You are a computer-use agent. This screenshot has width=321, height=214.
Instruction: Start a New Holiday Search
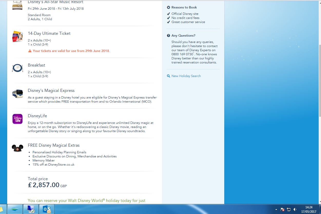pos(186,76)
